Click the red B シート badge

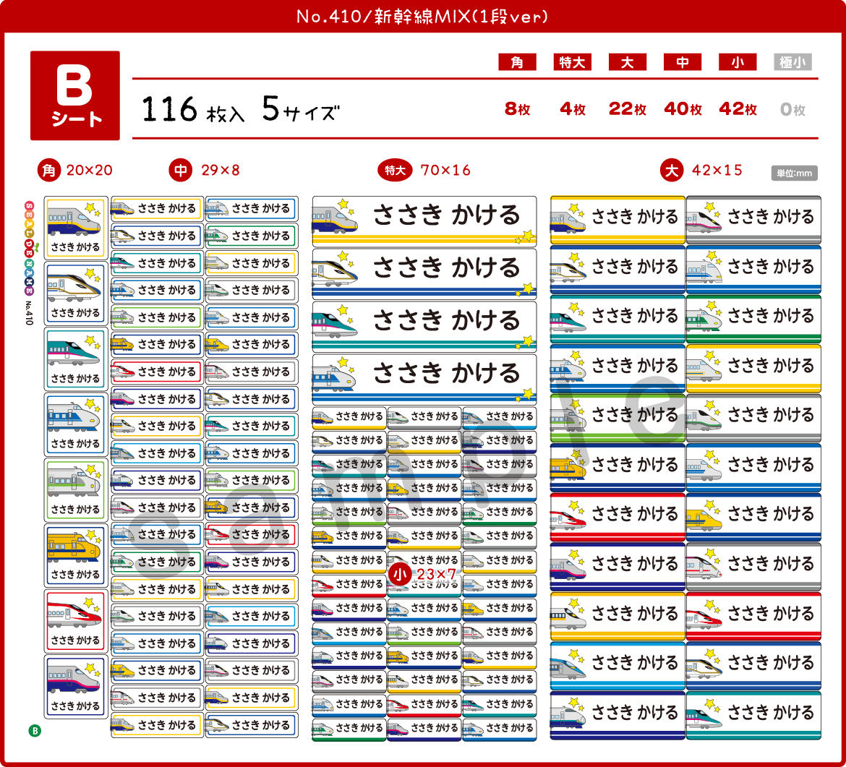75,95
